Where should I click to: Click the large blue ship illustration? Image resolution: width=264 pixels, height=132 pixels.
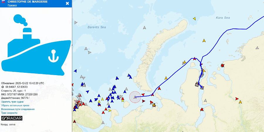pyautogui.click(x=36, y=45)
